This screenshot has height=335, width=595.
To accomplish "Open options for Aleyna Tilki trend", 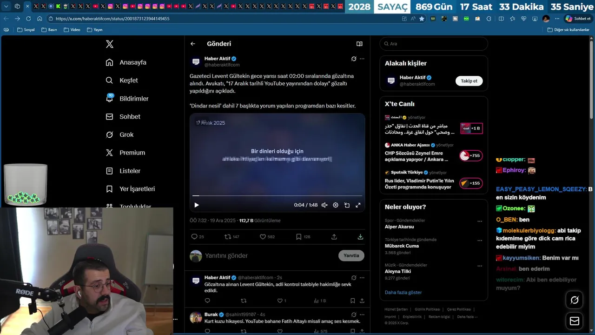I will pos(480,266).
